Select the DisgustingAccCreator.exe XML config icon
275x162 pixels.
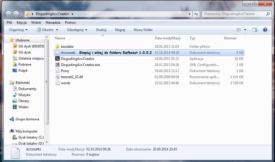(x=57, y=65)
